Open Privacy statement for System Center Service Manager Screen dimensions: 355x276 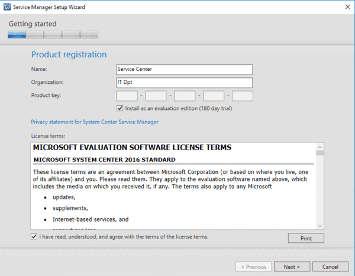click(95, 122)
